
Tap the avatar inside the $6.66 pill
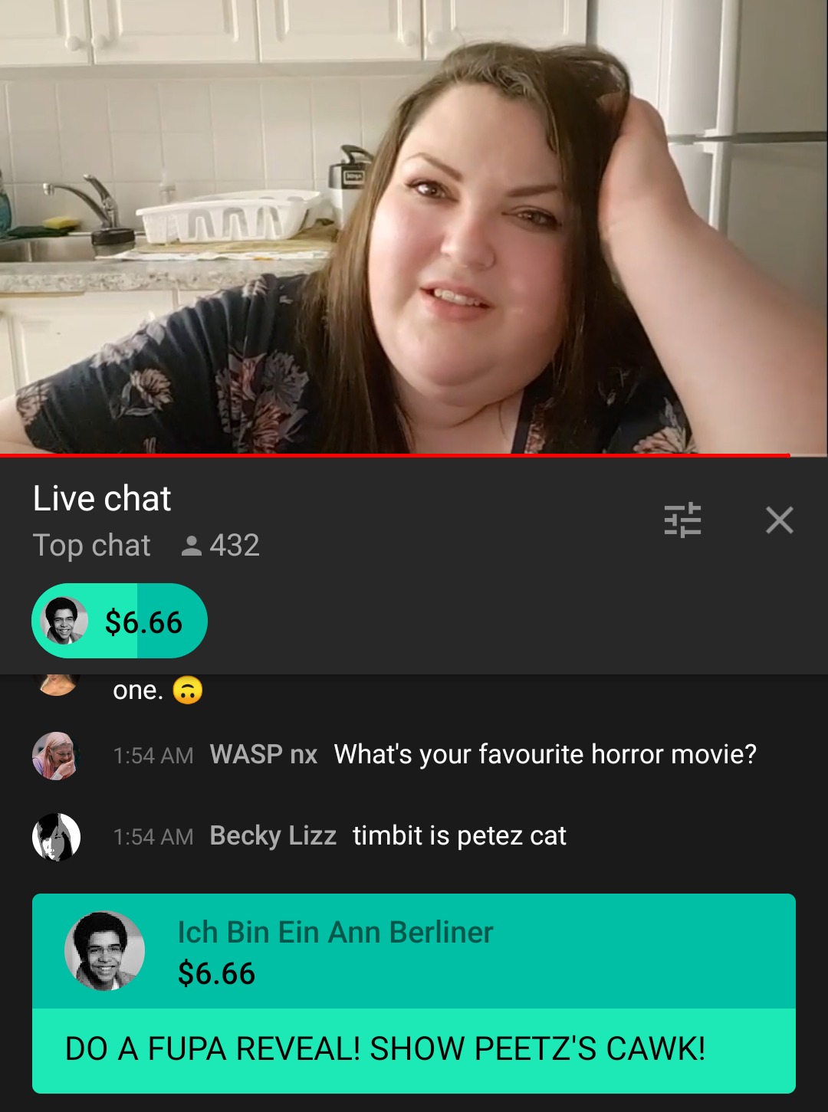coord(64,621)
